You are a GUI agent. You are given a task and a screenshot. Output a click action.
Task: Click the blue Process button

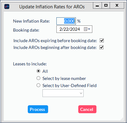tap(38, 109)
